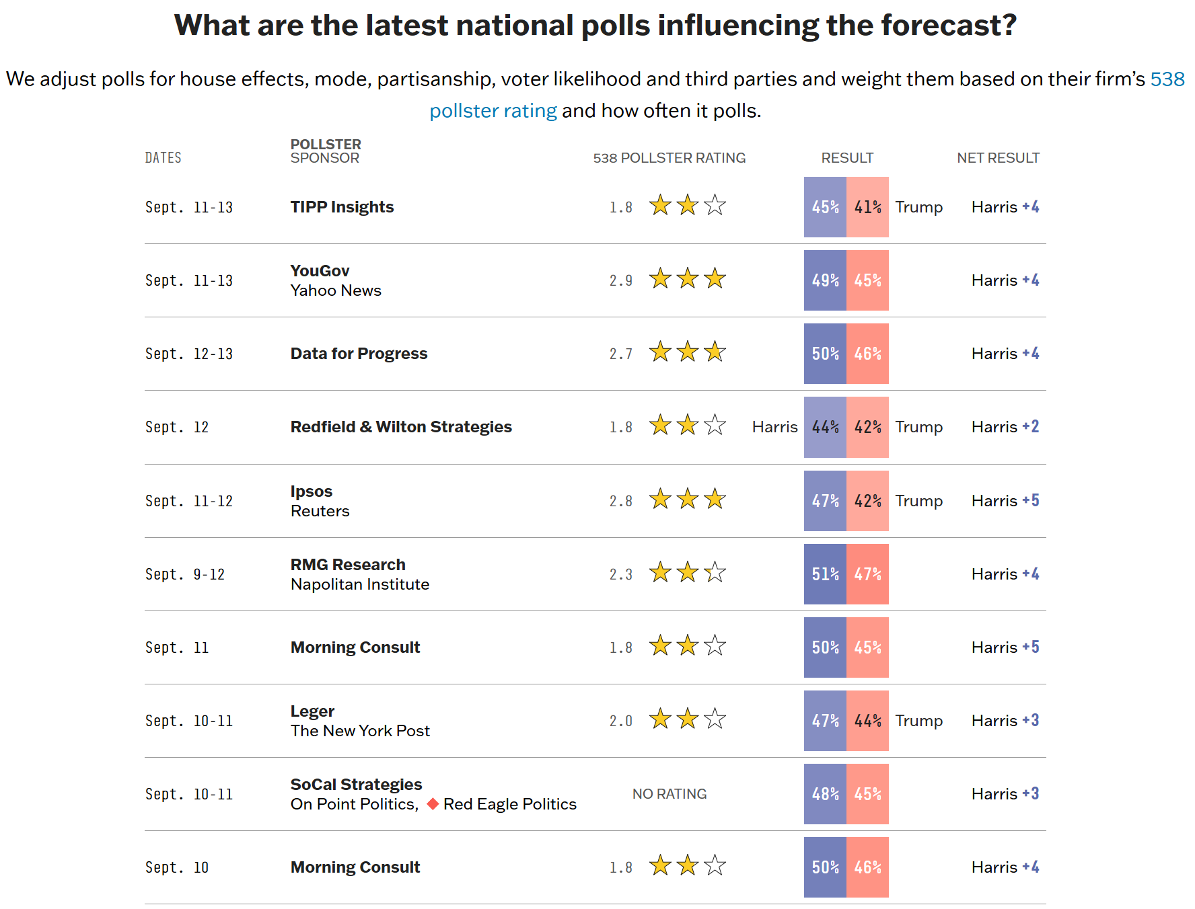Click the Yahoo News sponsor label
The height and width of the screenshot is (909, 1195).
pyautogui.click(x=336, y=290)
